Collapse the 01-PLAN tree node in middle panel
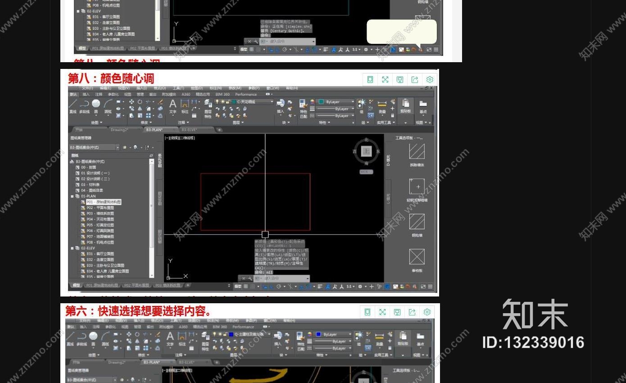 tap(72, 196)
